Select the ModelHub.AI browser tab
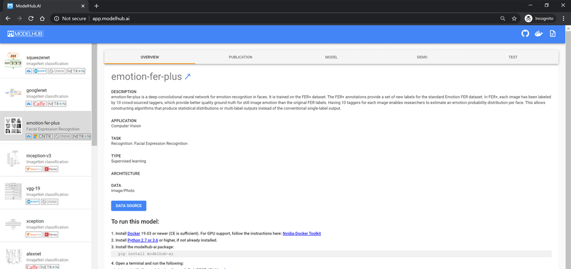Viewport: 571px width, 269px height. 46,6
